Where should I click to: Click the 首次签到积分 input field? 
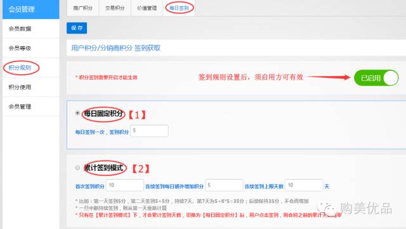(x=125, y=185)
